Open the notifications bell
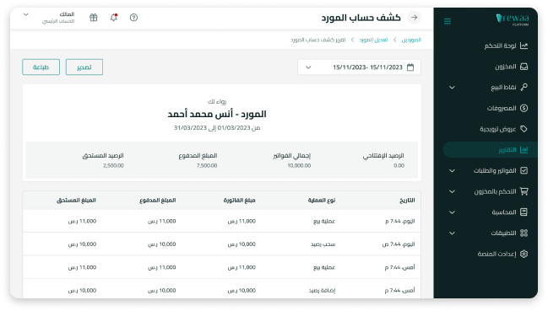This screenshot has width=548, height=311. click(x=114, y=18)
